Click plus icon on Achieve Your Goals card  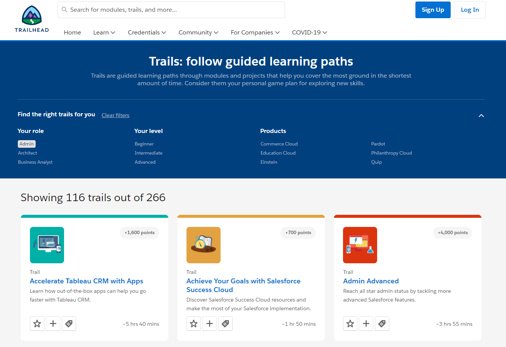(210, 324)
